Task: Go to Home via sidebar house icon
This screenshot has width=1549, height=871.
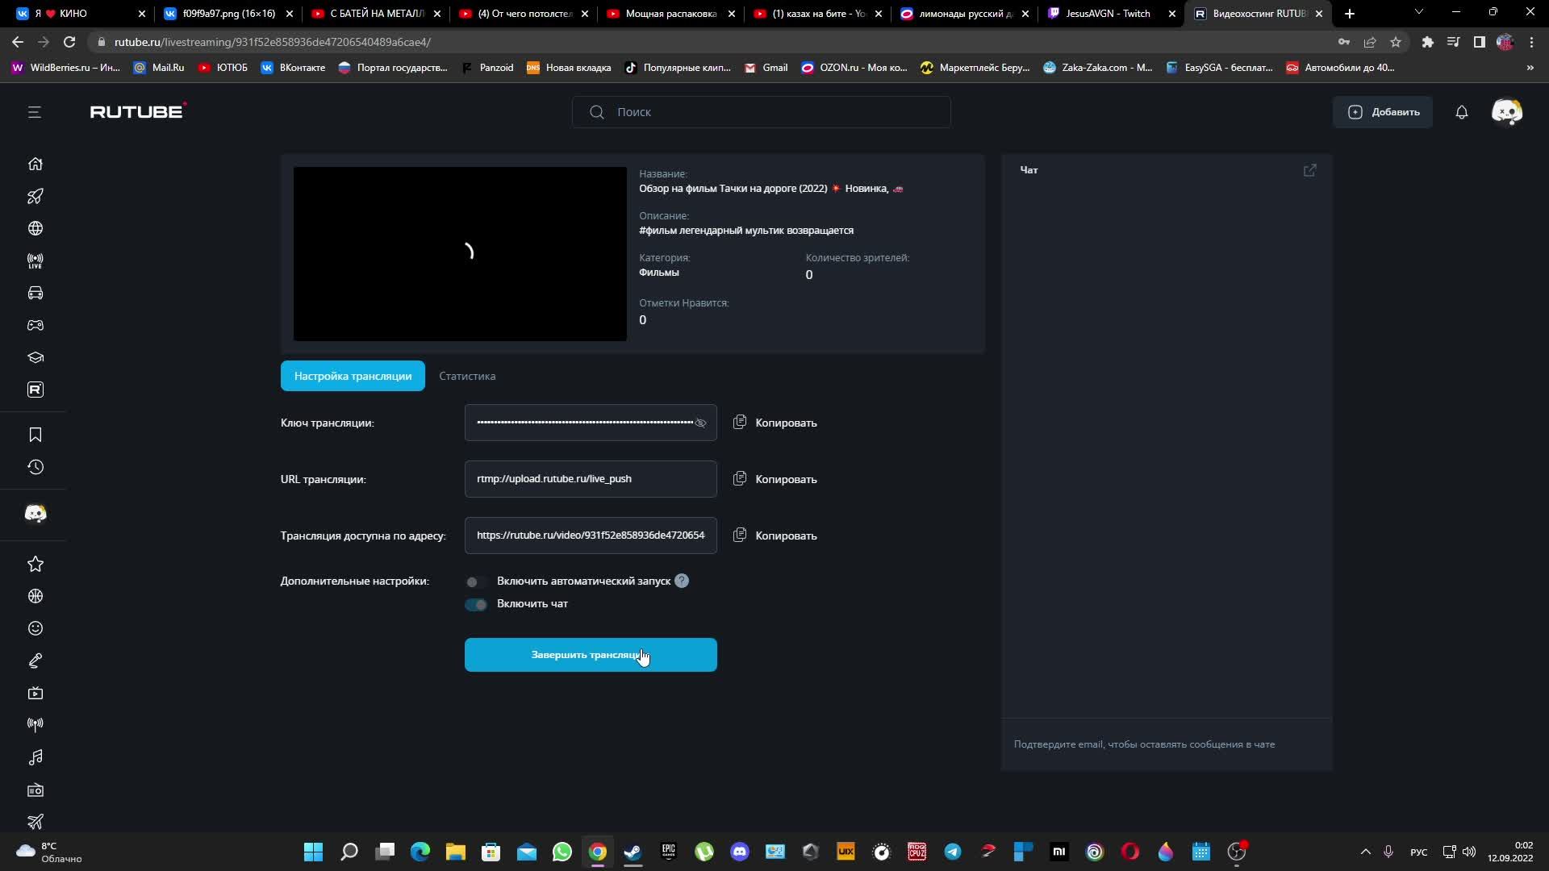Action: (35, 164)
